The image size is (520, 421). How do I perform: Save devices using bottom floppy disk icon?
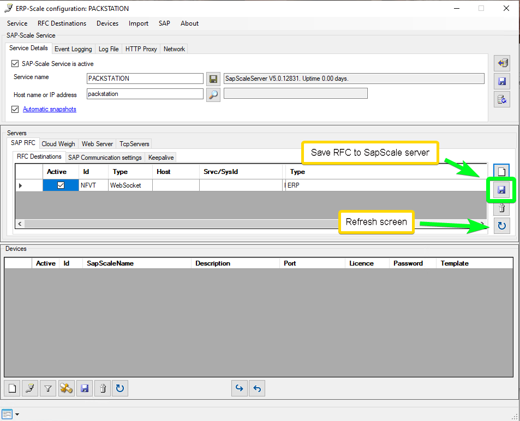pyautogui.click(x=84, y=388)
